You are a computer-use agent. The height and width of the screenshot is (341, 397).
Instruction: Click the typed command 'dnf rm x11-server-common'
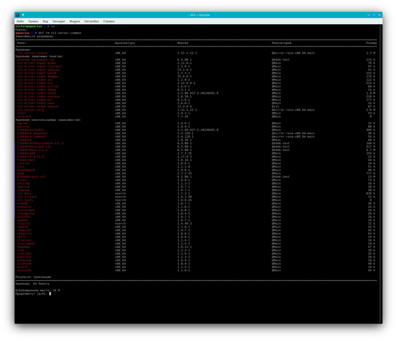pyautogui.click(x=60, y=33)
